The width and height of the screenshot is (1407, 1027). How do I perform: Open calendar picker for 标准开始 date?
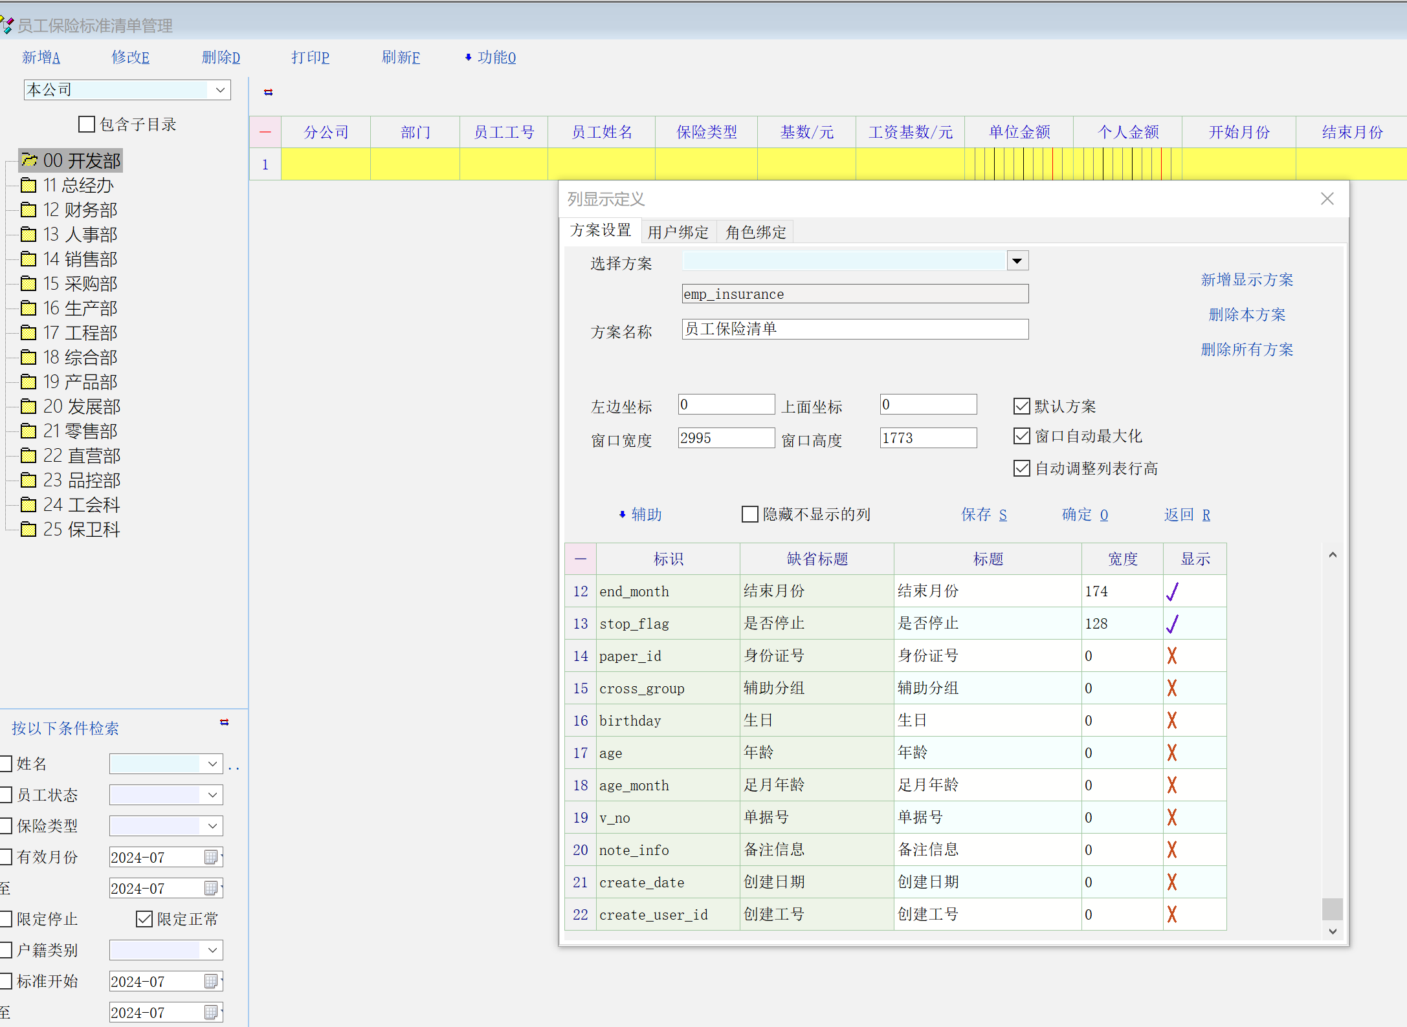[211, 981]
